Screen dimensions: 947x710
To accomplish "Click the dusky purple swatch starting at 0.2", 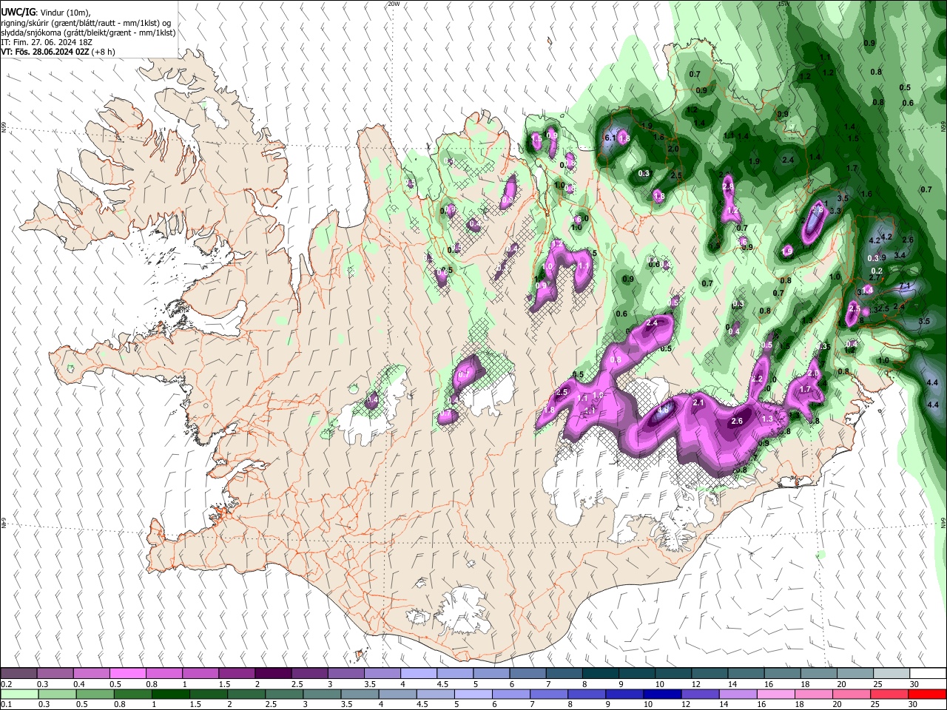I will 18,674.
